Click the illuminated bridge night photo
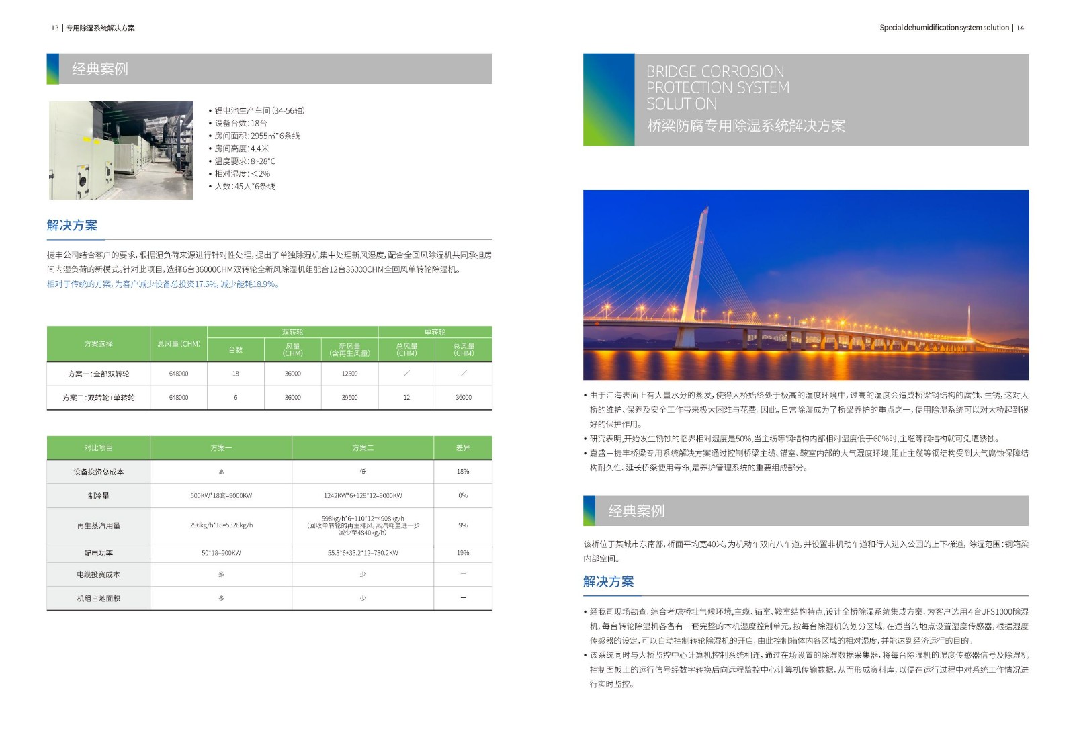1075x729 pixels. [x=806, y=285]
